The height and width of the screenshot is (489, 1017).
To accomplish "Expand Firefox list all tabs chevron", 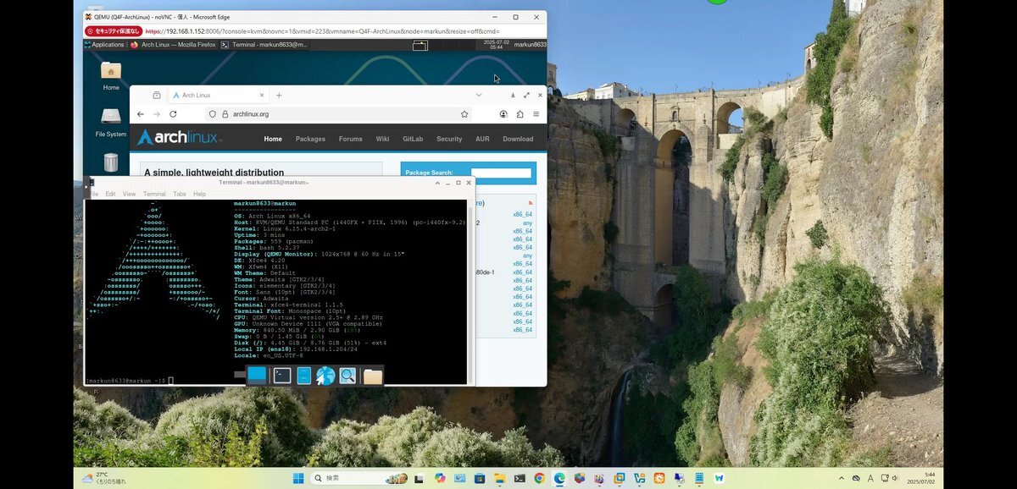I will (x=479, y=96).
